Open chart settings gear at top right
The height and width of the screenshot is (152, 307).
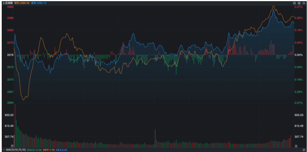pyautogui.click(x=304, y=3)
